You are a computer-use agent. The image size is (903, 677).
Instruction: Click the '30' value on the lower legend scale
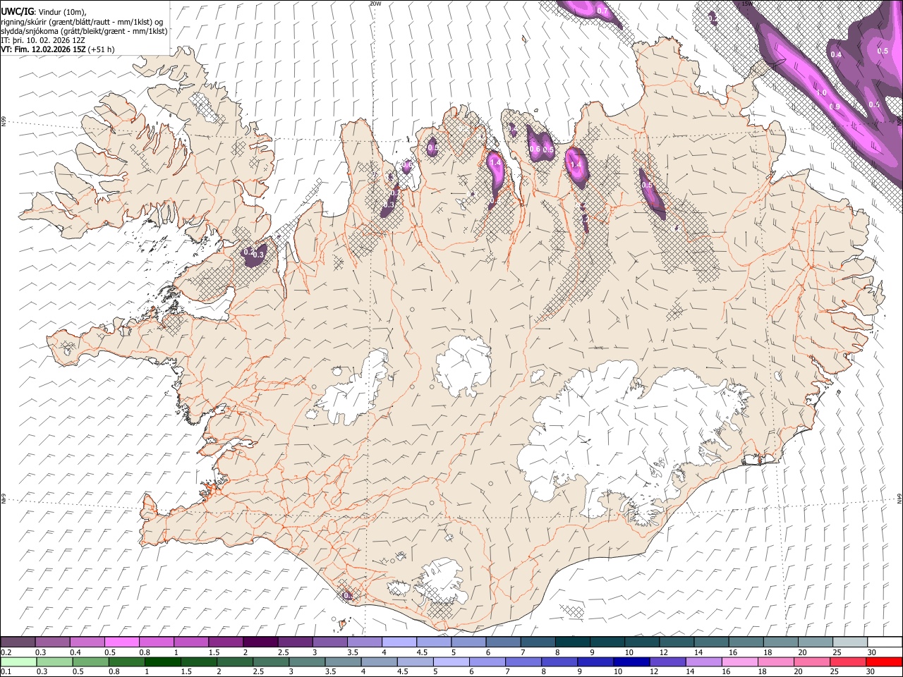(871, 671)
